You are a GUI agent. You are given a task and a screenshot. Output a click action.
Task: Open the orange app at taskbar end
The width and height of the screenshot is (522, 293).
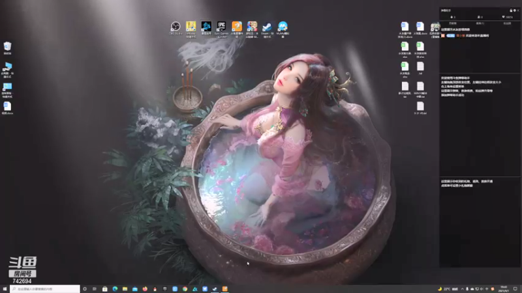225,289
